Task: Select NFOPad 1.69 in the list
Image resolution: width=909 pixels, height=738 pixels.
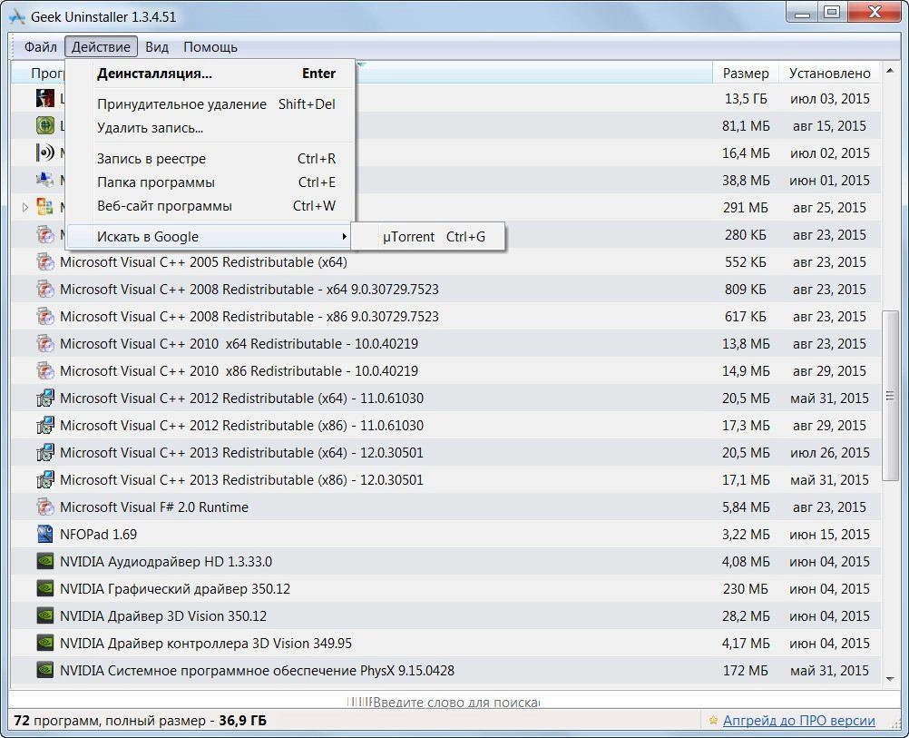Action: click(445, 535)
